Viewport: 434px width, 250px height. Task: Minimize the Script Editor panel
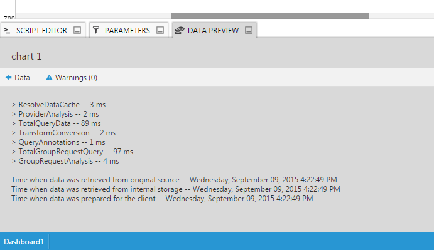point(77,30)
